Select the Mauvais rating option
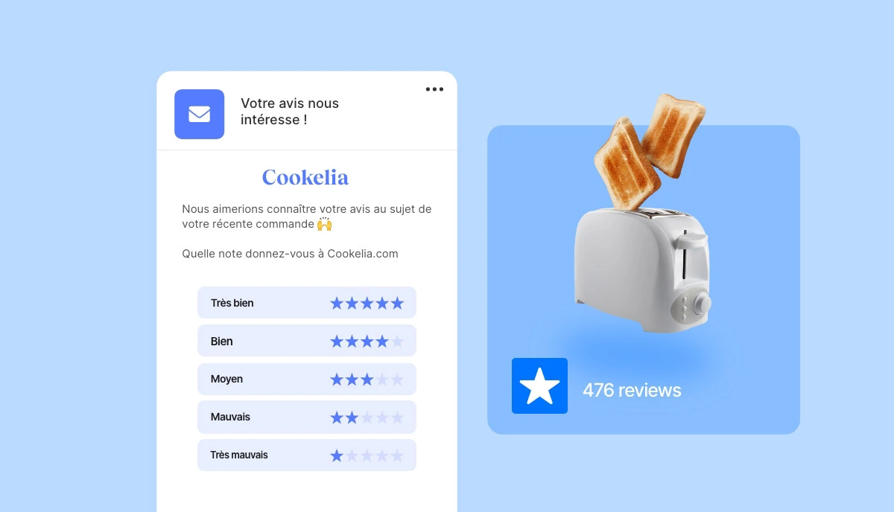 click(307, 417)
